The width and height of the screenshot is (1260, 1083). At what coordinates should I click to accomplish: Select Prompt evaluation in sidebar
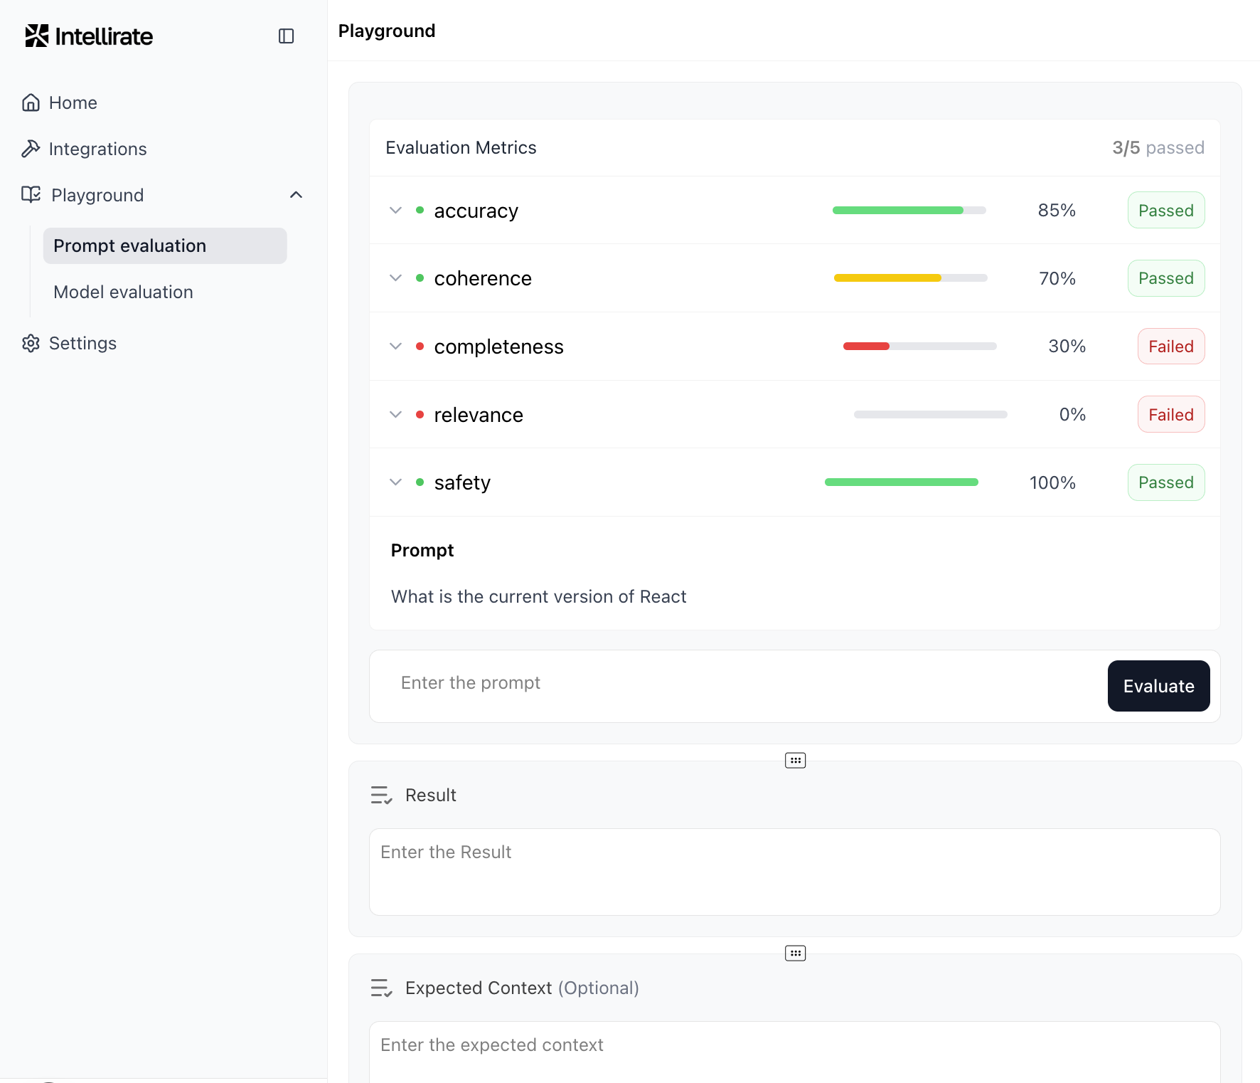click(x=129, y=245)
